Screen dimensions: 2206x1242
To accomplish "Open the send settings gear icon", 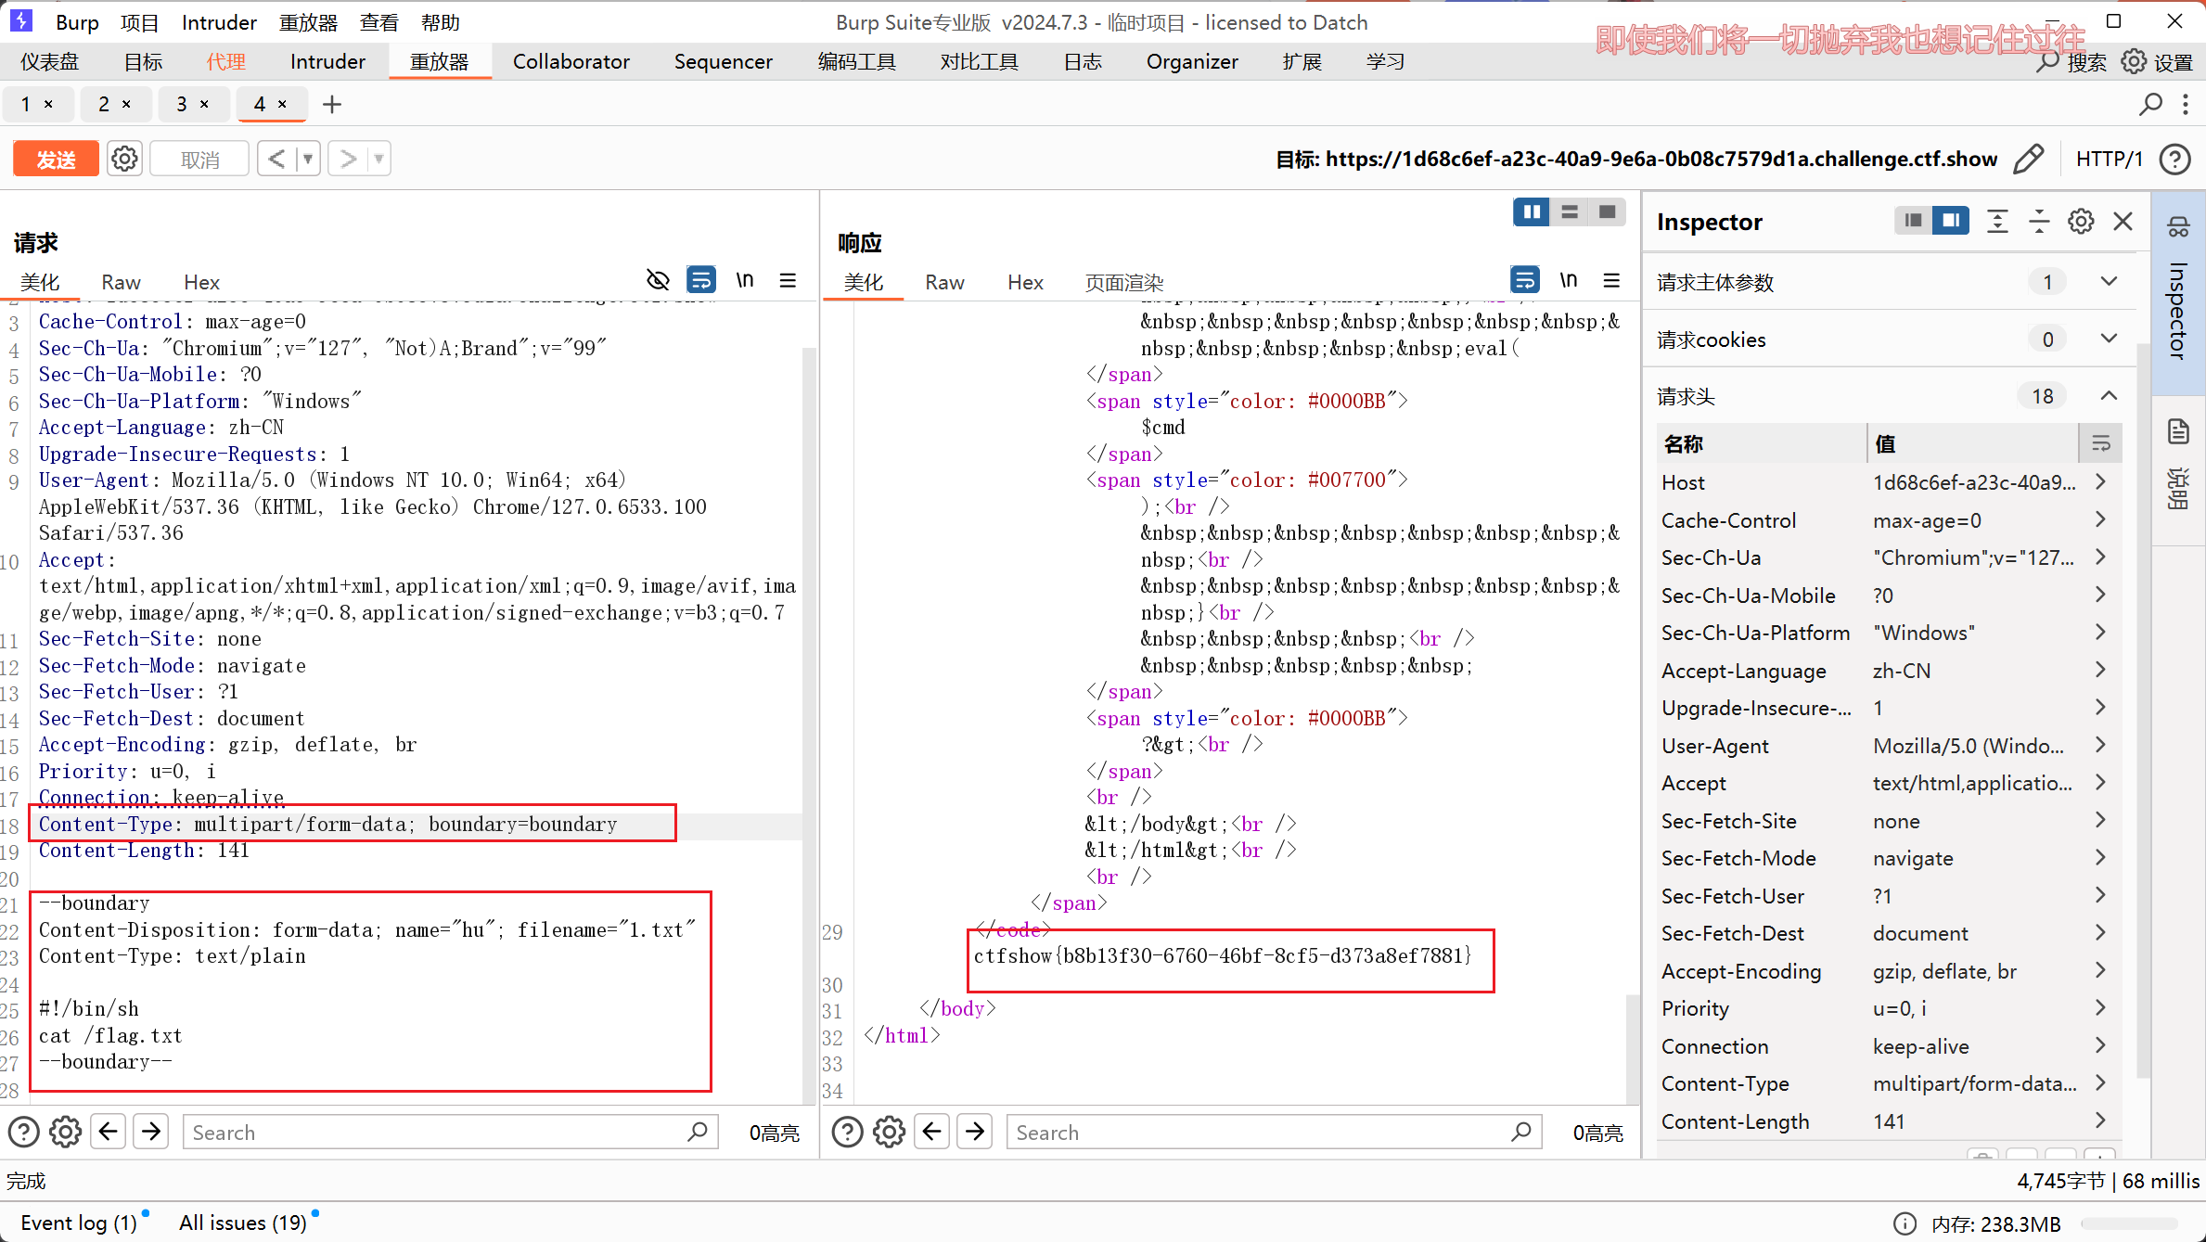I will (x=124, y=160).
